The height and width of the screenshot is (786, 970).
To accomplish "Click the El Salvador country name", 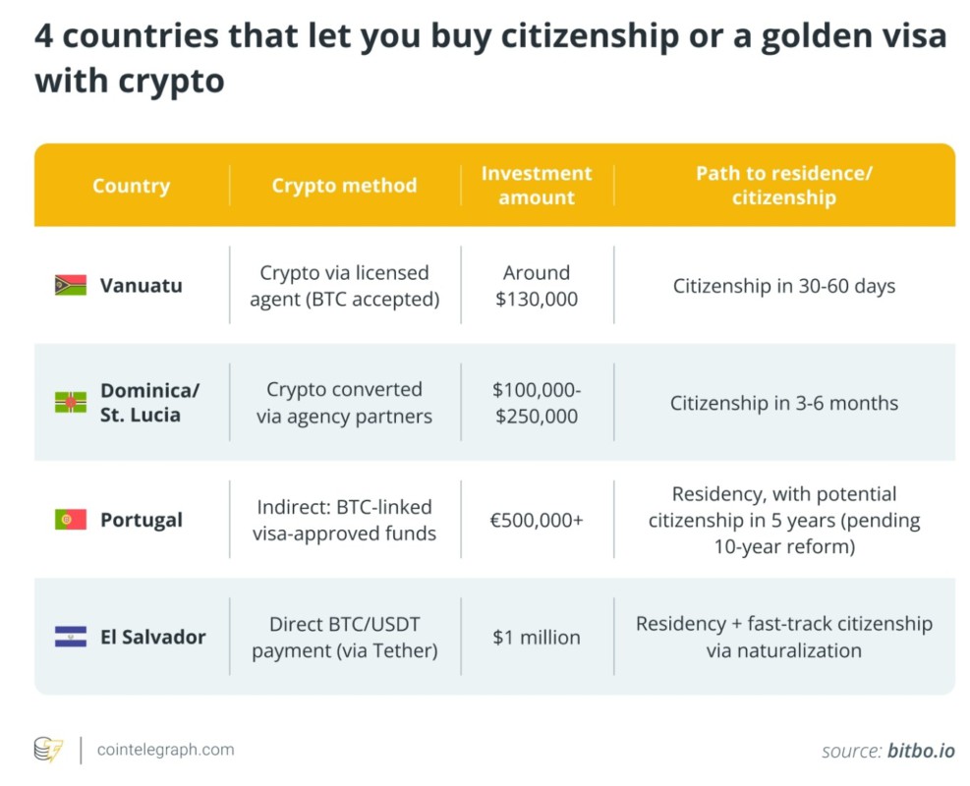I will click(x=152, y=637).
